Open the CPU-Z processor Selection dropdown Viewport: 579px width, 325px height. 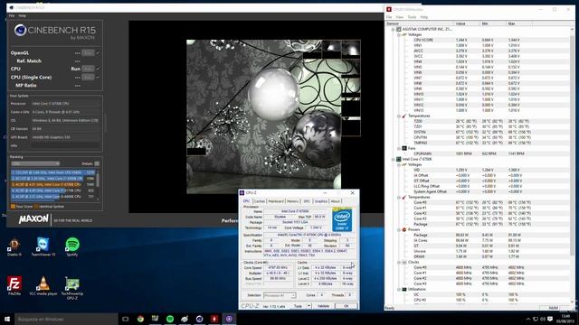pos(280,295)
